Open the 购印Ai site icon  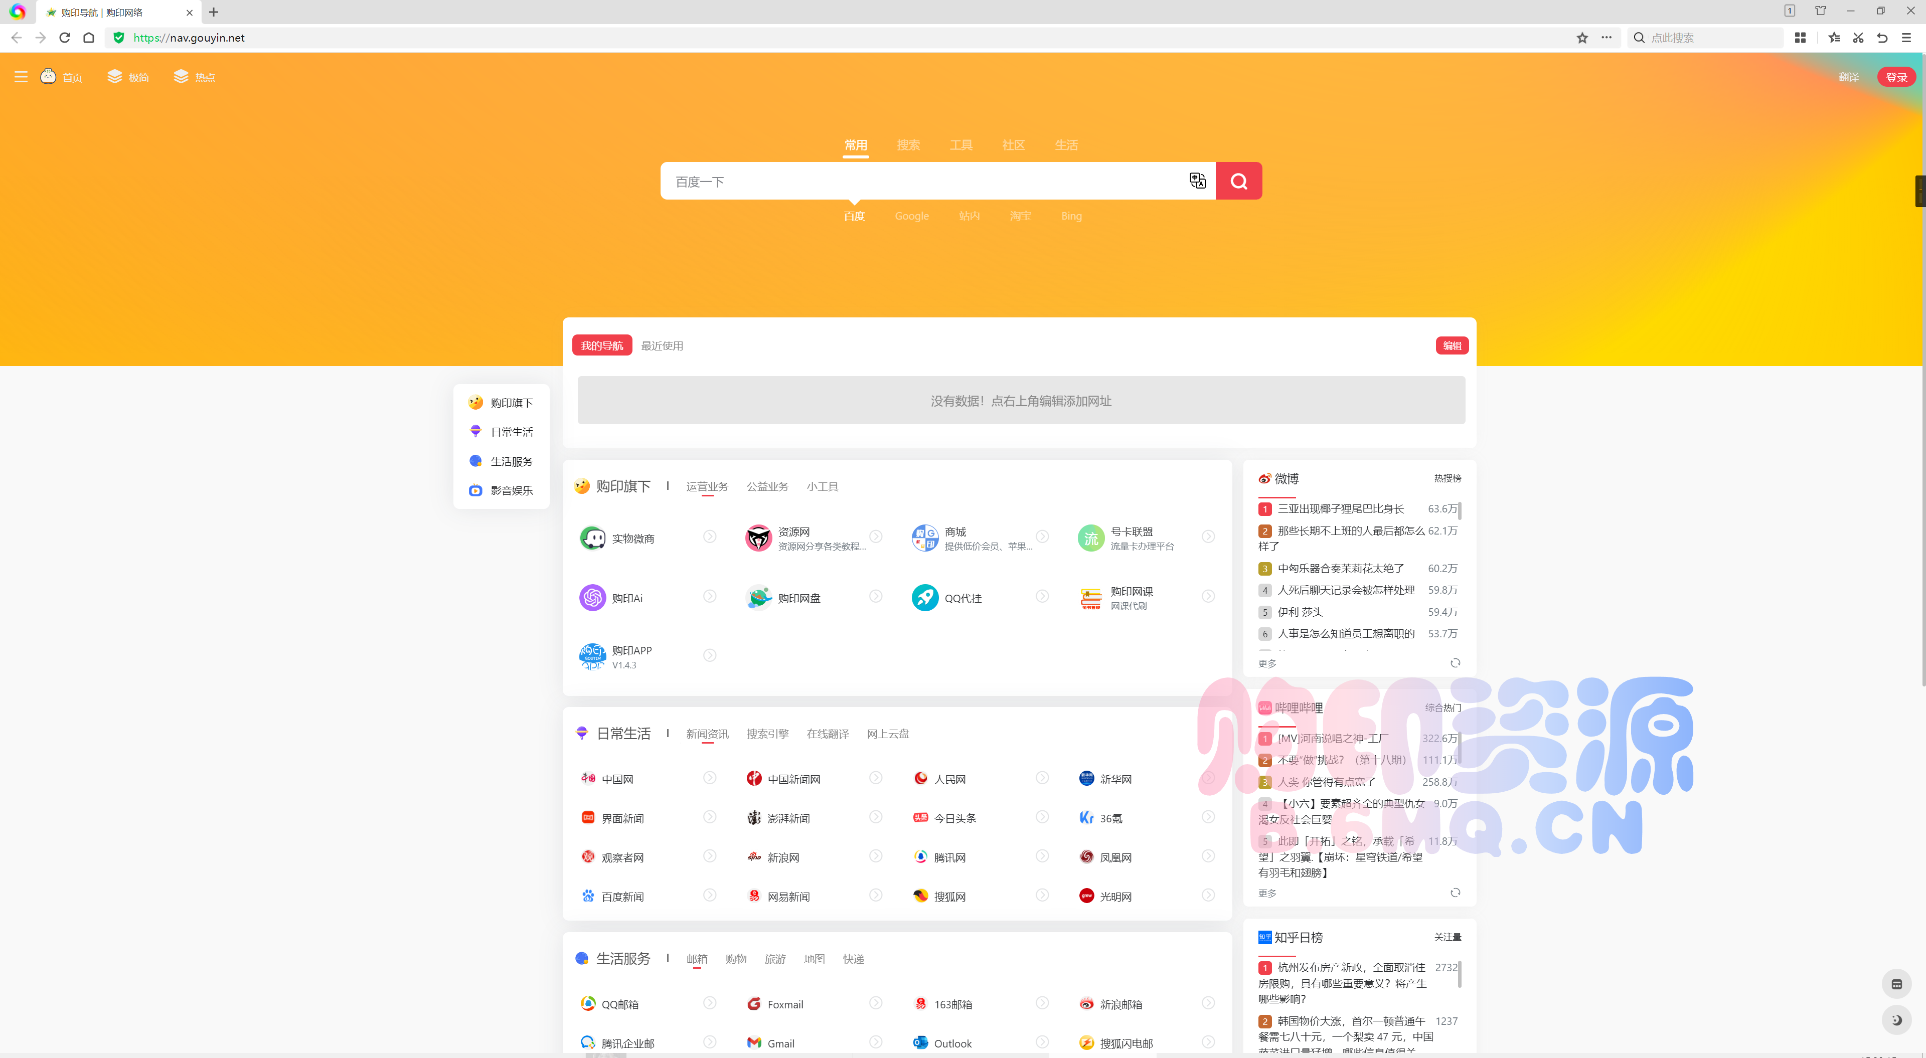(593, 597)
